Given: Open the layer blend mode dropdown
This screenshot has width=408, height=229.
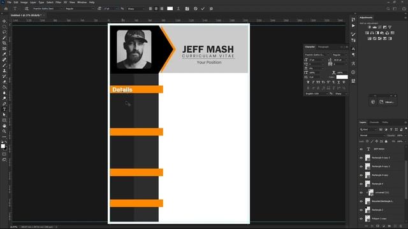Looking at the screenshot, I should [x=372, y=135].
